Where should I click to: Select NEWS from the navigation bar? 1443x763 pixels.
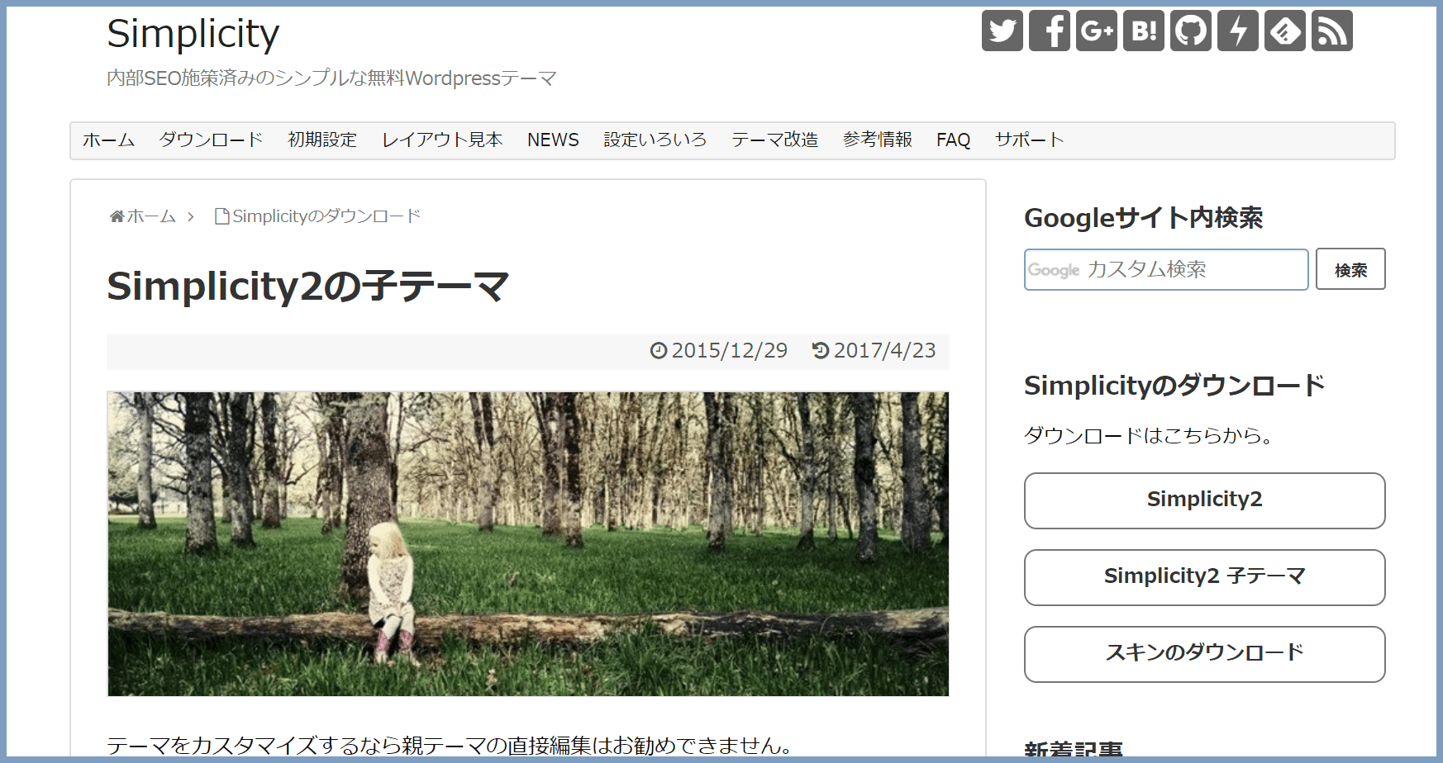553,140
